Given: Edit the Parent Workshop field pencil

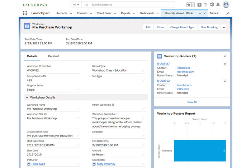Looking at the screenshot, I should pyautogui.click(x=143, y=109).
